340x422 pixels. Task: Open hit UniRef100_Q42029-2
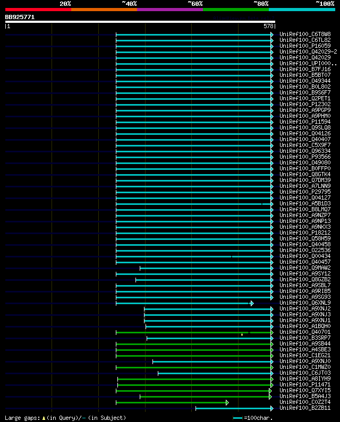(x=308, y=51)
